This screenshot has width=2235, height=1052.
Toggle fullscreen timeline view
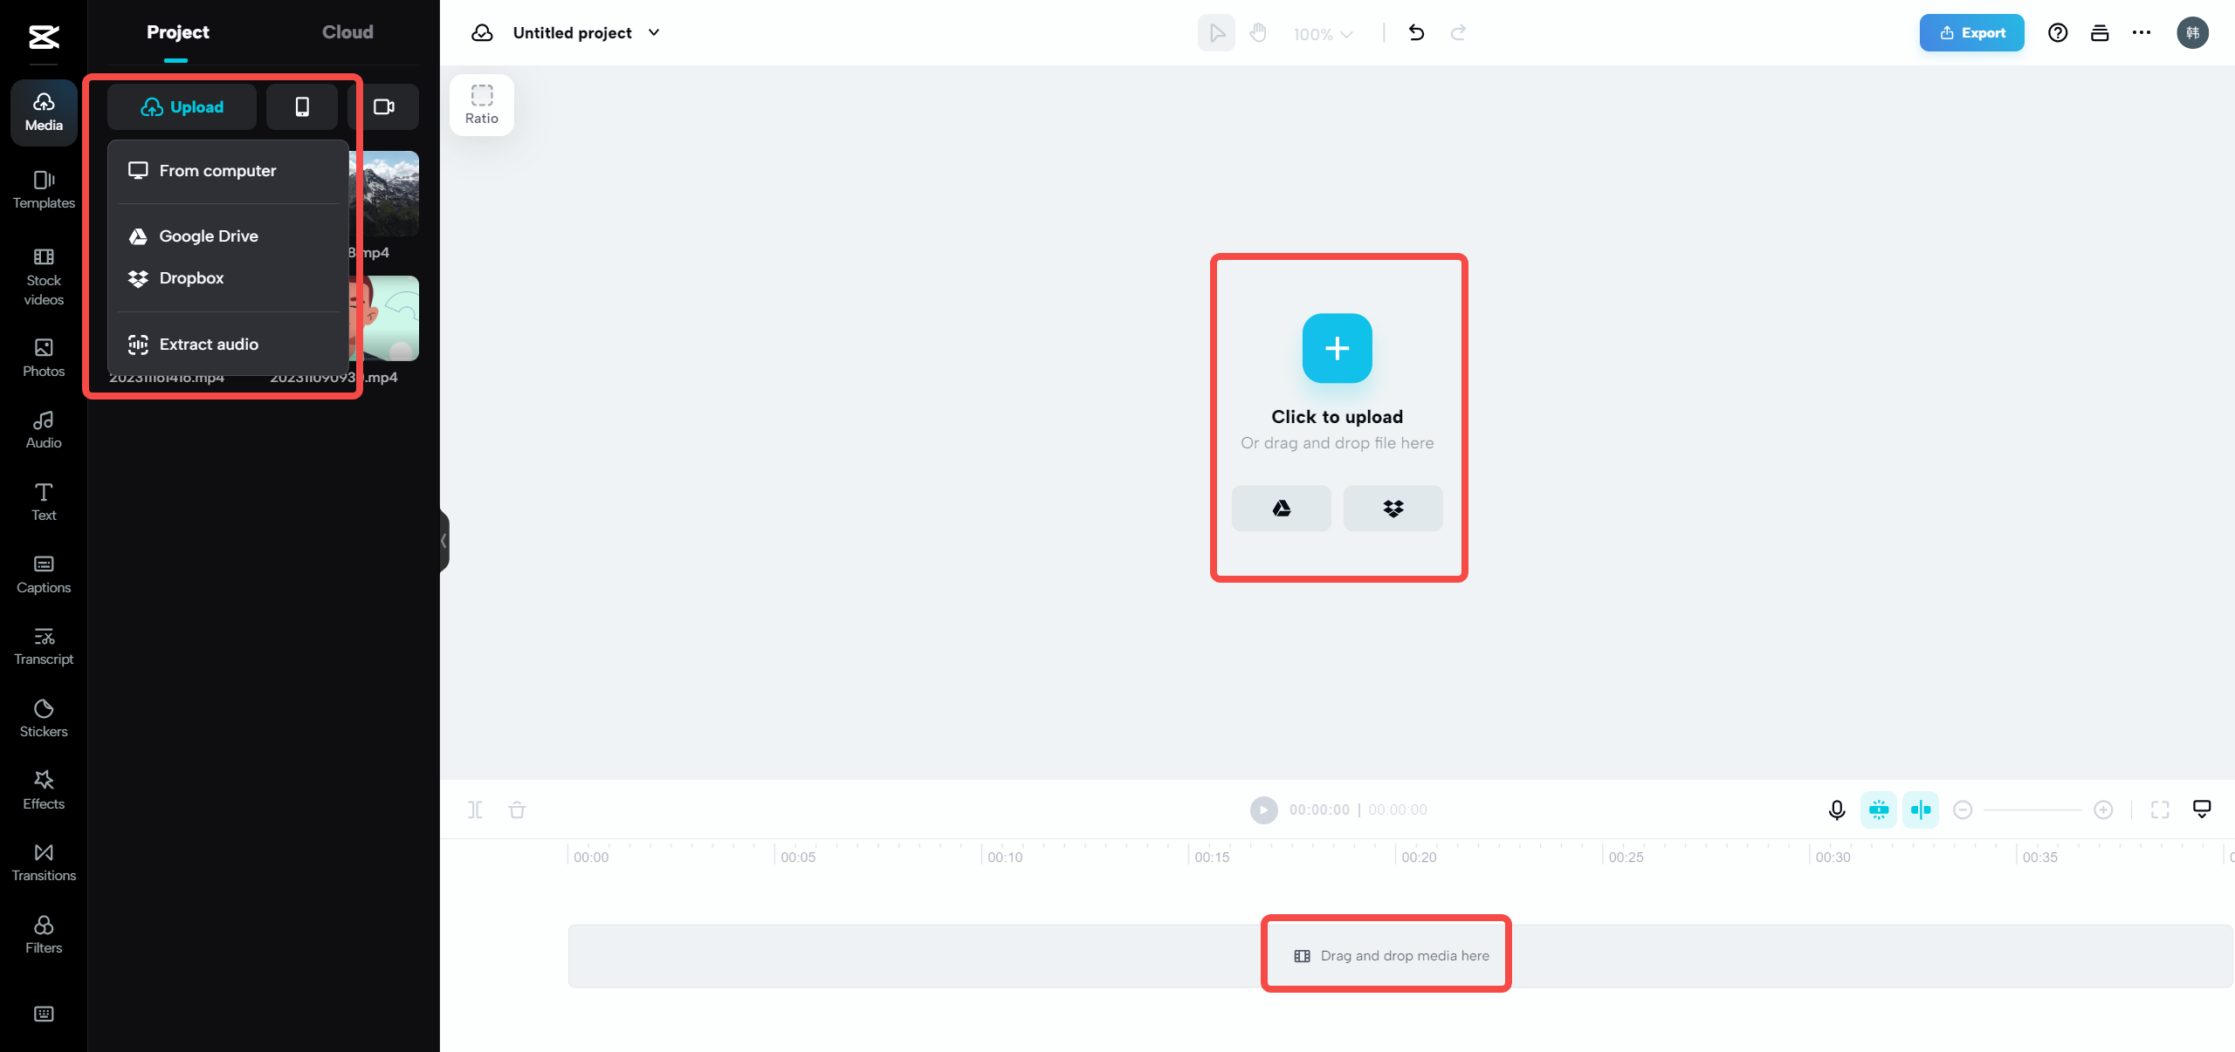[2161, 809]
